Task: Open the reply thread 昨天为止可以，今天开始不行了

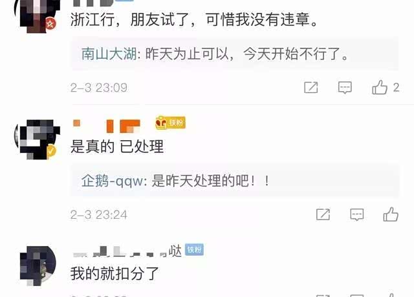Action: click(235, 54)
